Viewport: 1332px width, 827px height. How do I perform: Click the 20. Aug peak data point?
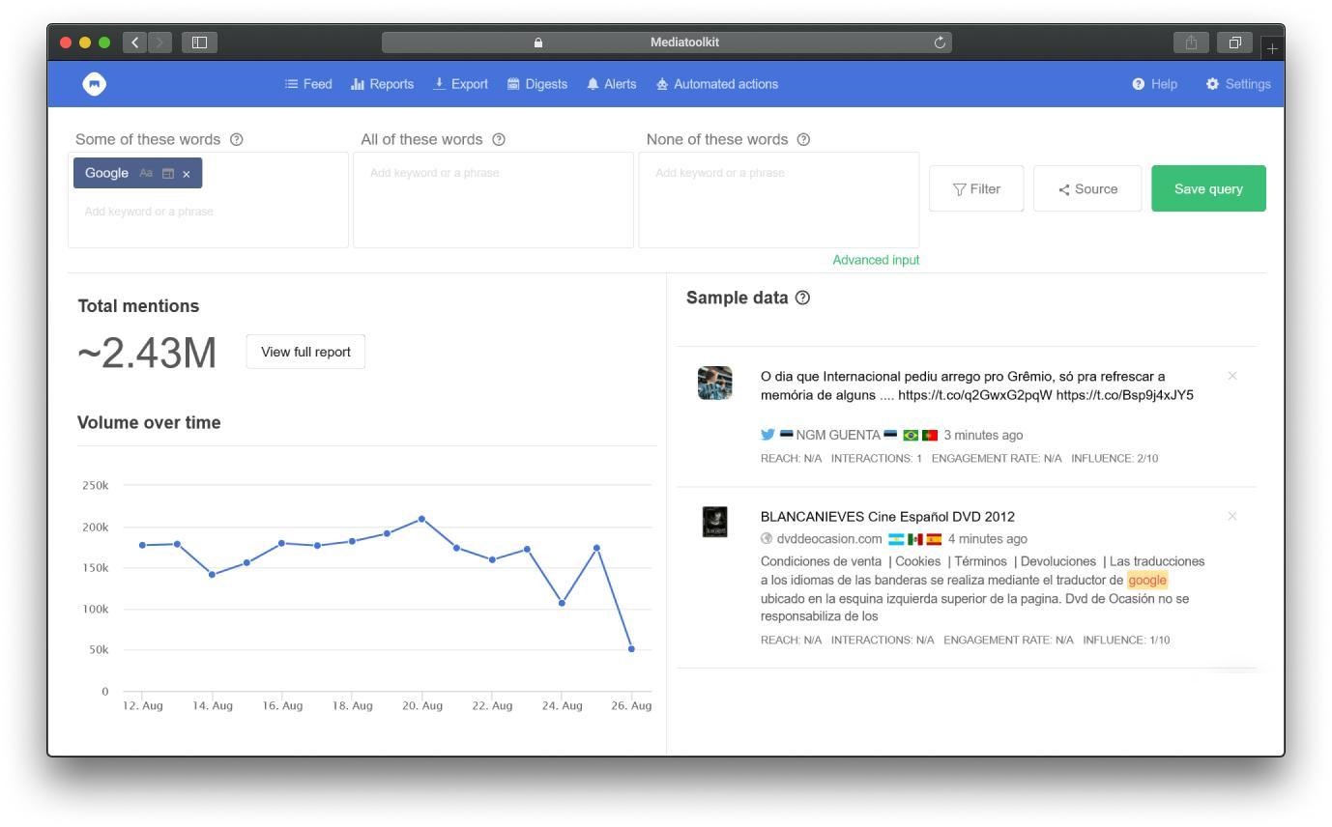(421, 519)
